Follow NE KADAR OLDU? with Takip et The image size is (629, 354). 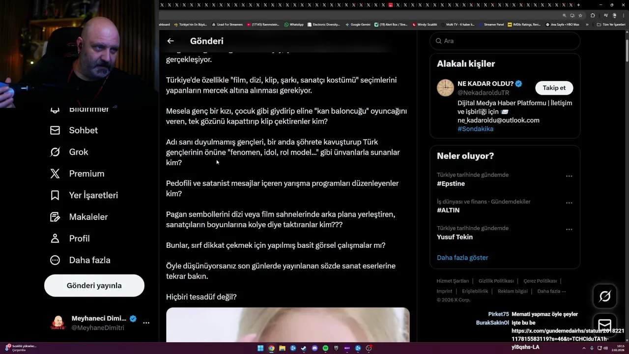(554, 88)
